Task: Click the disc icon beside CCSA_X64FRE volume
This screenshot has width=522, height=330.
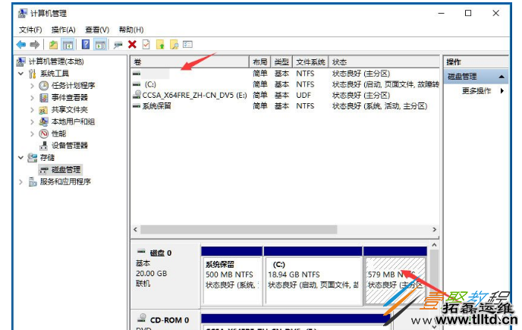Action: click(137, 95)
